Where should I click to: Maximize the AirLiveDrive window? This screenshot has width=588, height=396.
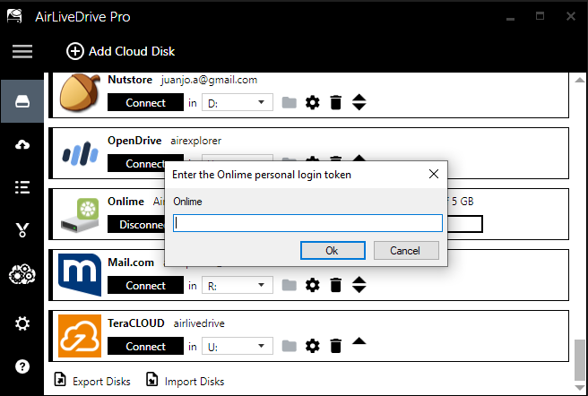pos(540,16)
